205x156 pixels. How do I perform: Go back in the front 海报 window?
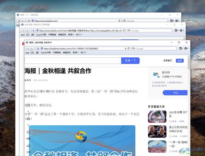28,48
